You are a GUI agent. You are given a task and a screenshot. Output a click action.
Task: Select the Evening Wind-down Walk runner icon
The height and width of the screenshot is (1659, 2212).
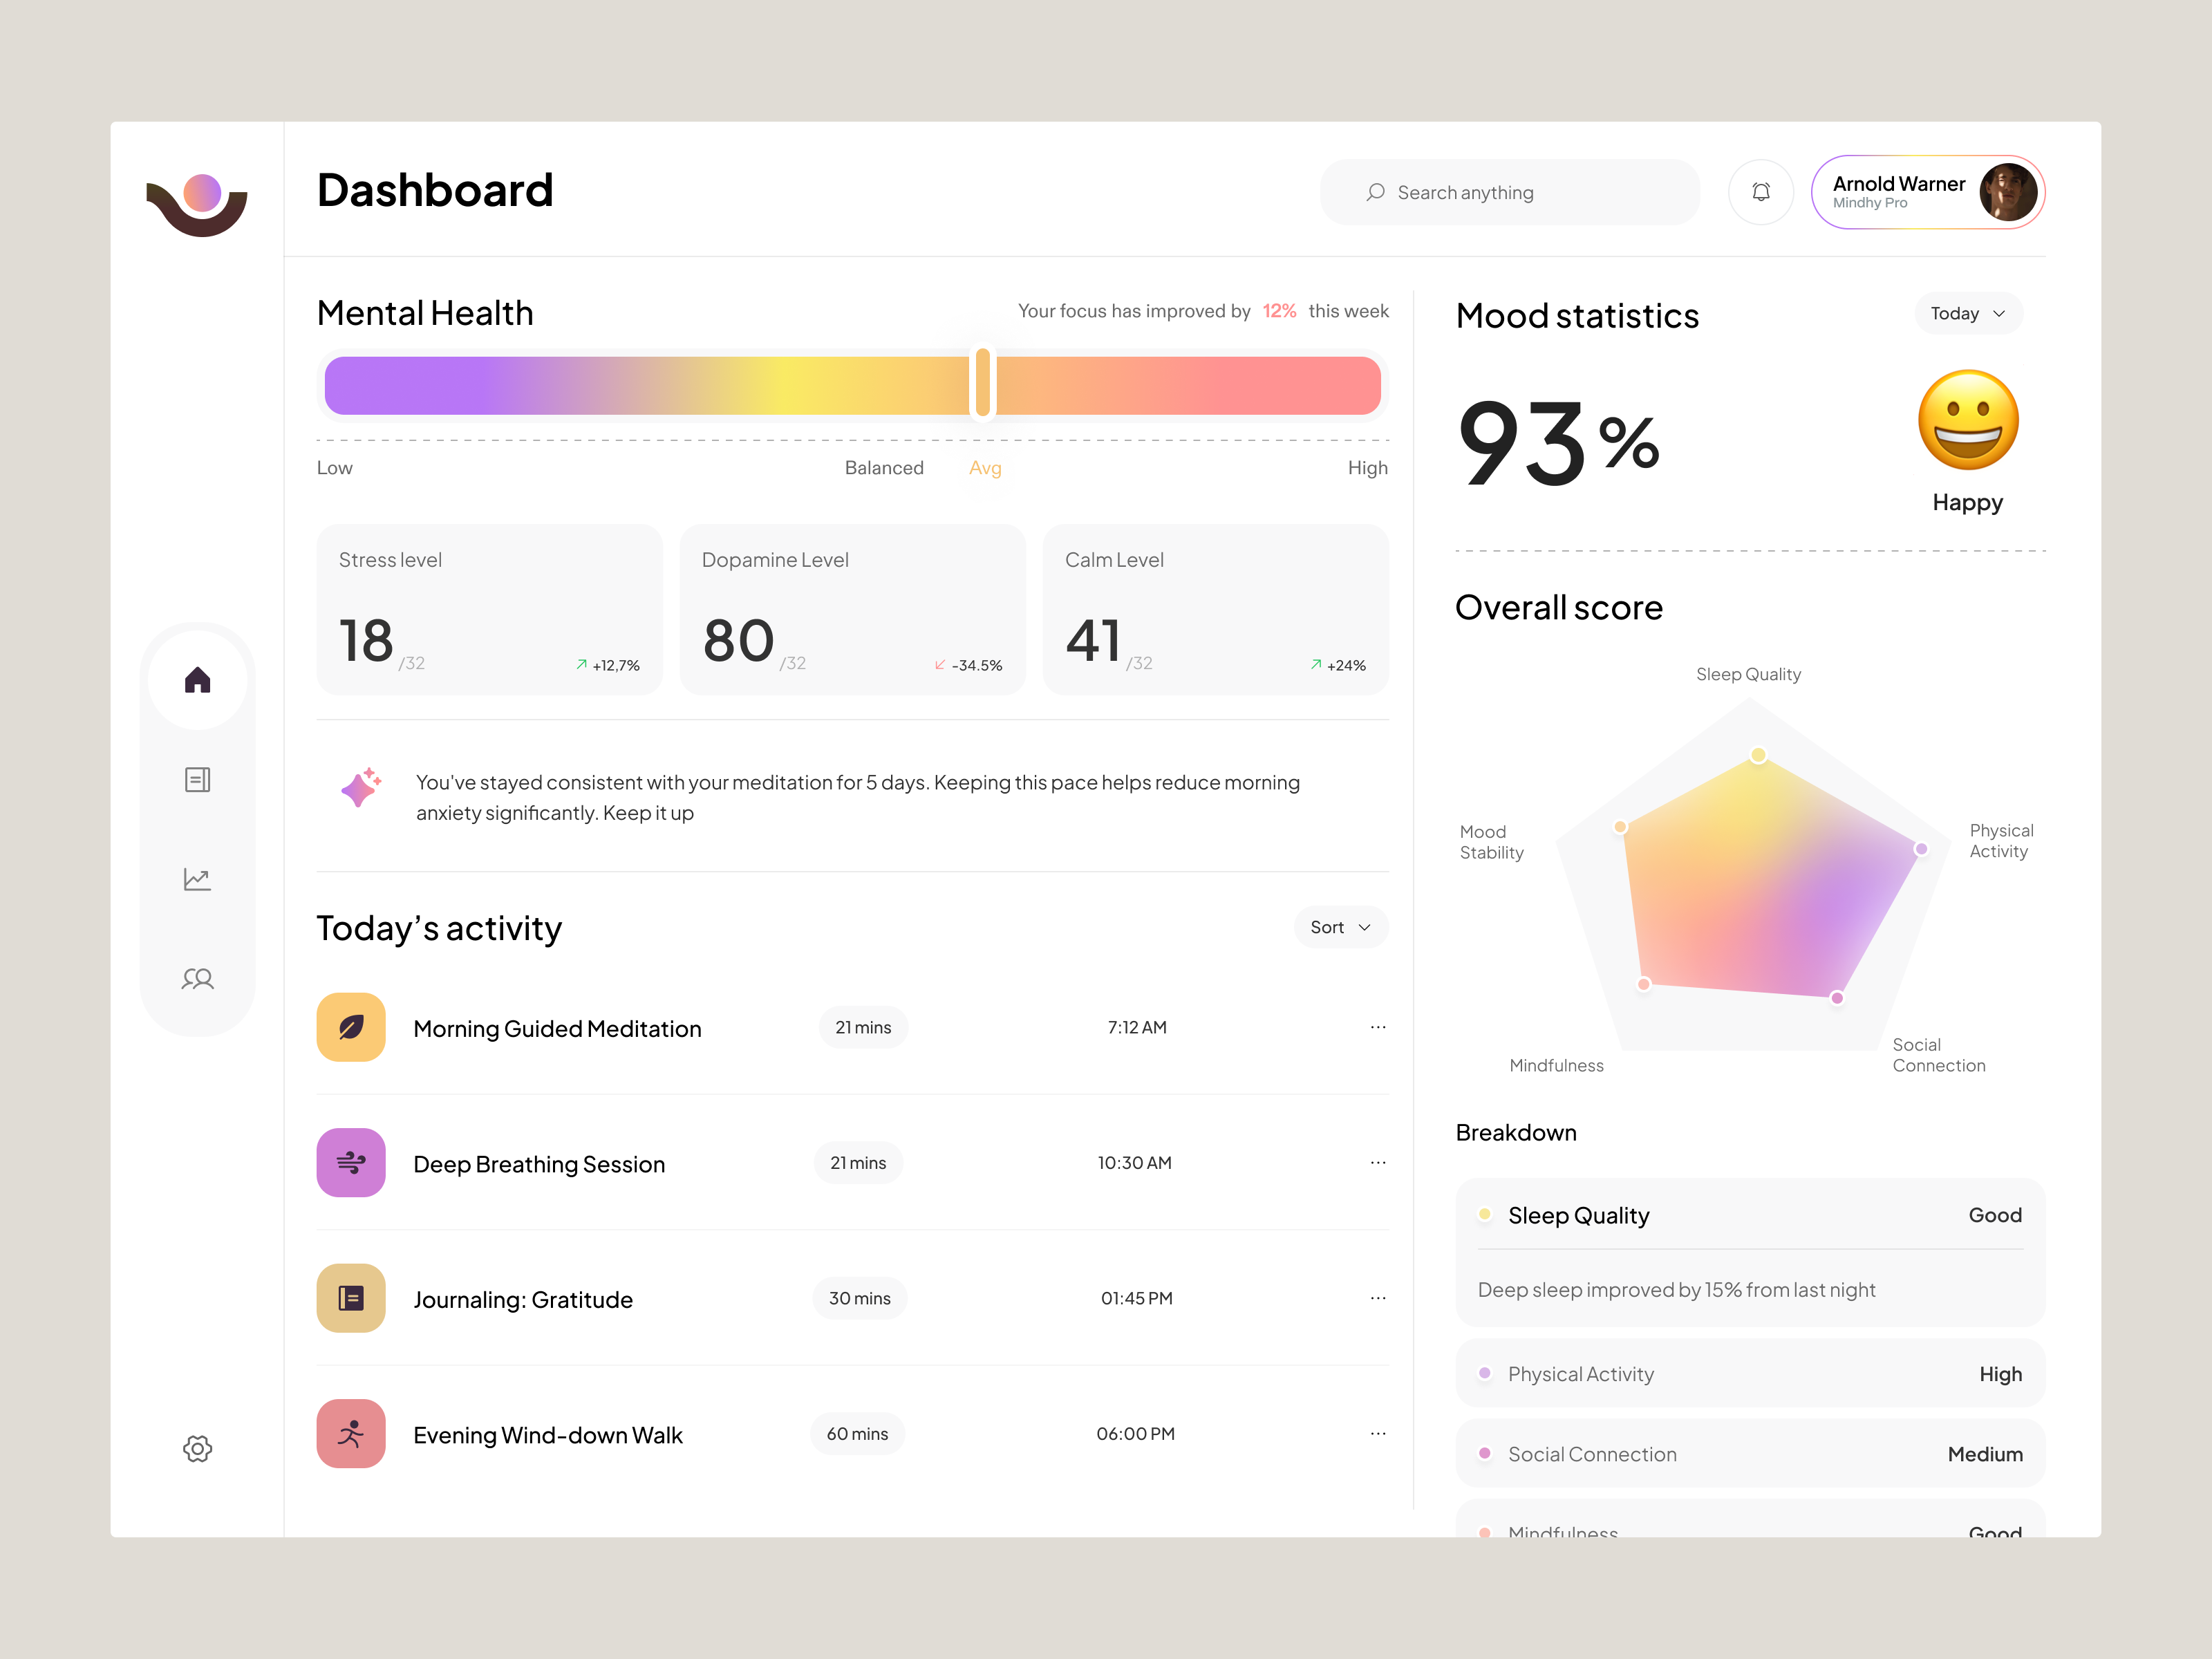(x=350, y=1433)
